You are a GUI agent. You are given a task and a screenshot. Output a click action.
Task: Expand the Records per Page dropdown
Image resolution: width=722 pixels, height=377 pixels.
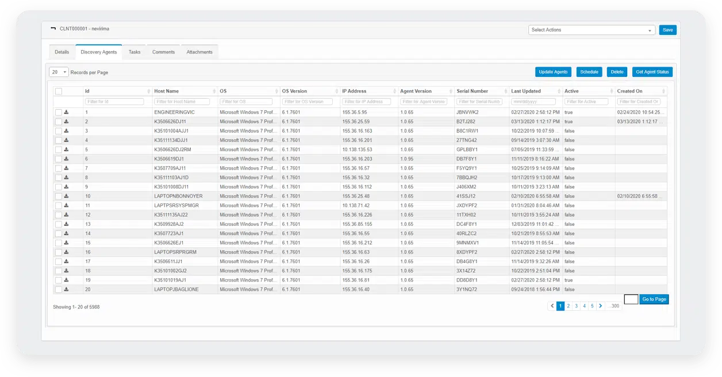pyautogui.click(x=59, y=72)
